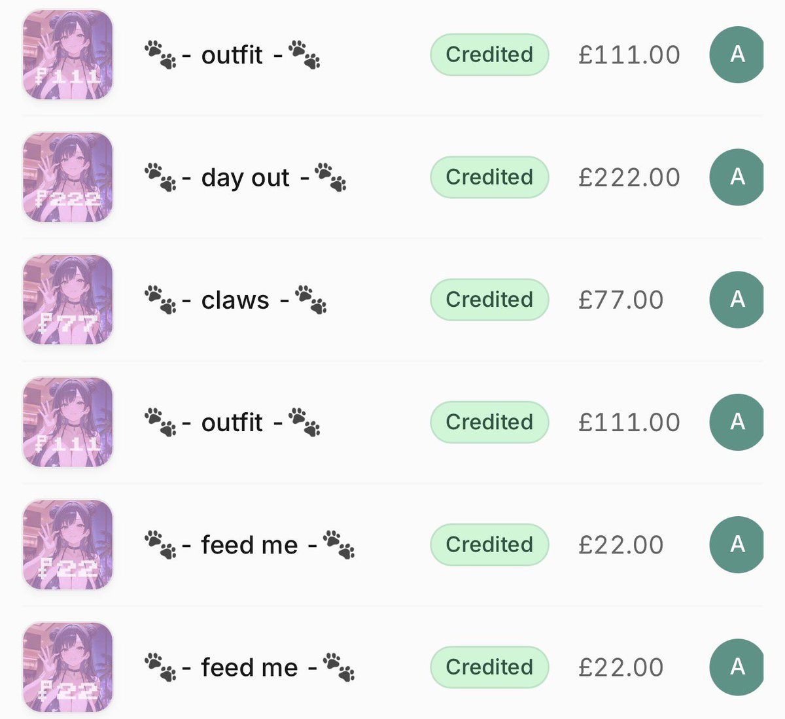
Task: Click the avatar A in the day out row
Action: point(737,177)
